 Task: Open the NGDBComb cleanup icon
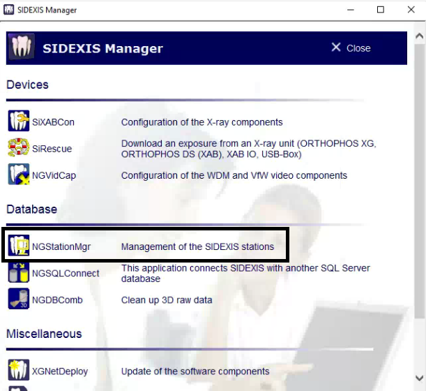point(18,299)
